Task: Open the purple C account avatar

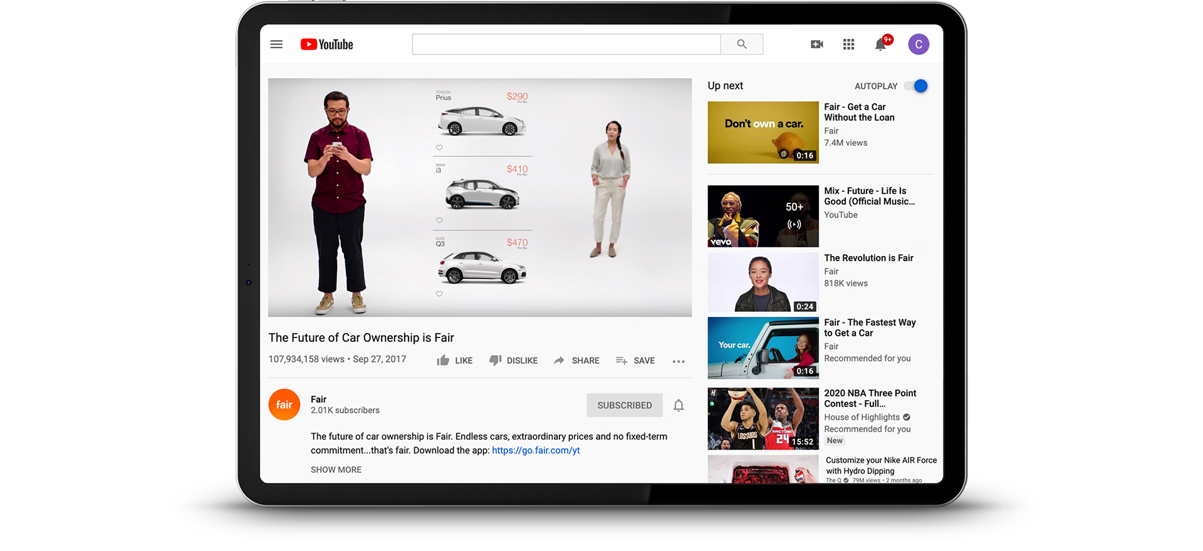Action: tap(919, 44)
